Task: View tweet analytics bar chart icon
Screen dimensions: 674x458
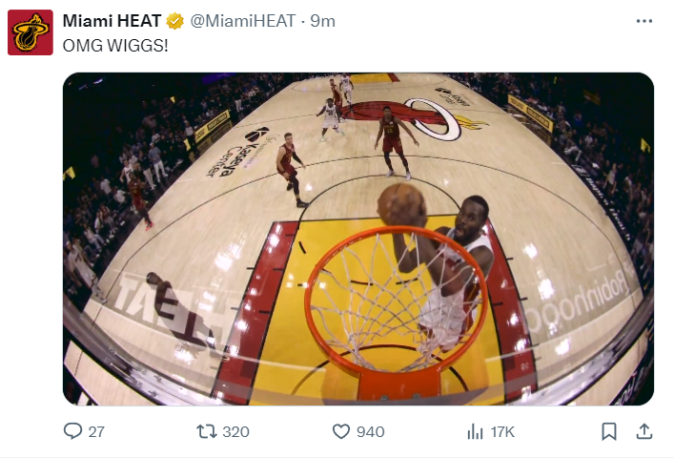Action: pos(475,431)
